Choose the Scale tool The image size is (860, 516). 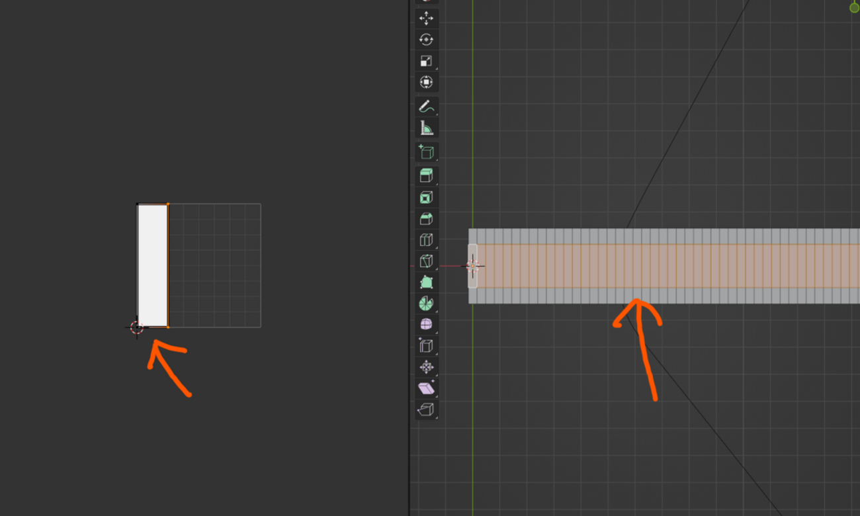pyautogui.click(x=427, y=62)
